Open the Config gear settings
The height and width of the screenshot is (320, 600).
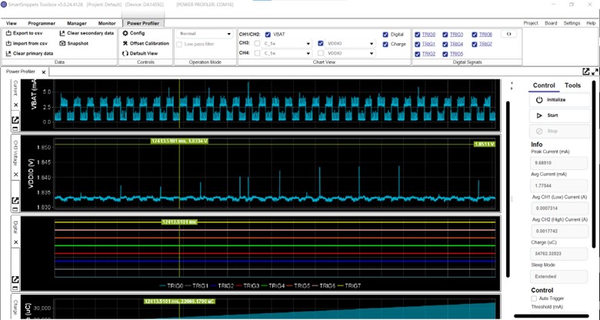click(125, 33)
